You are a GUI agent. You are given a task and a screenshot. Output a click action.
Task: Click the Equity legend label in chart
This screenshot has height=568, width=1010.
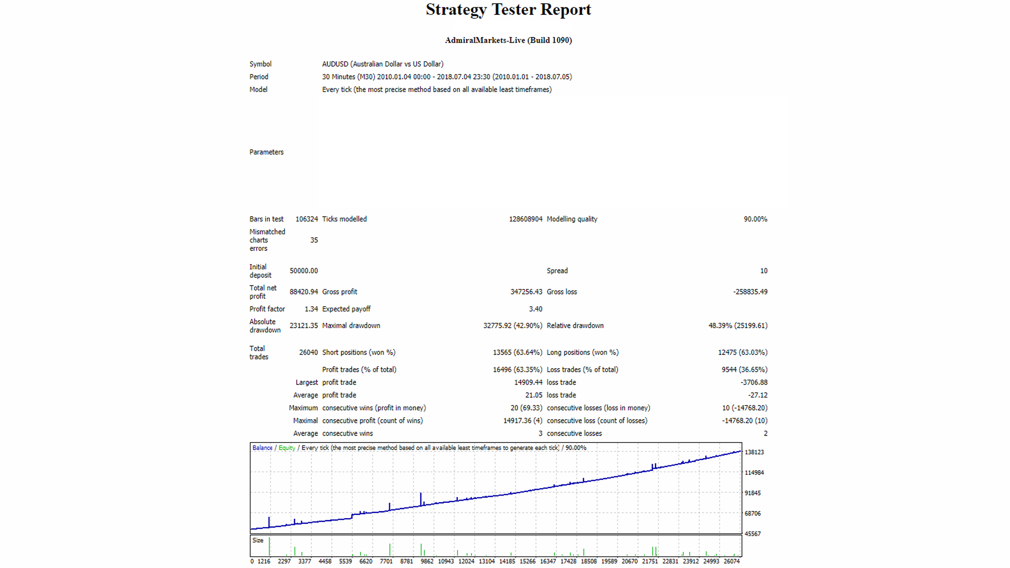(x=287, y=448)
